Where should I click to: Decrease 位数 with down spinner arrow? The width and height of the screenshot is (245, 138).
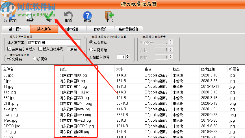[171, 58]
